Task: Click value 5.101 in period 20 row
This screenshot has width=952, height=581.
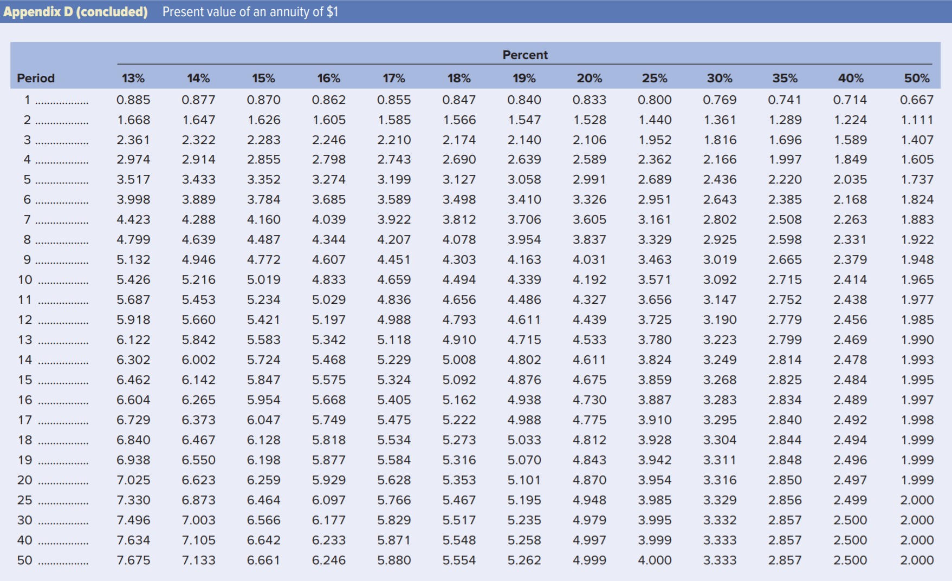Action: click(524, 480)
